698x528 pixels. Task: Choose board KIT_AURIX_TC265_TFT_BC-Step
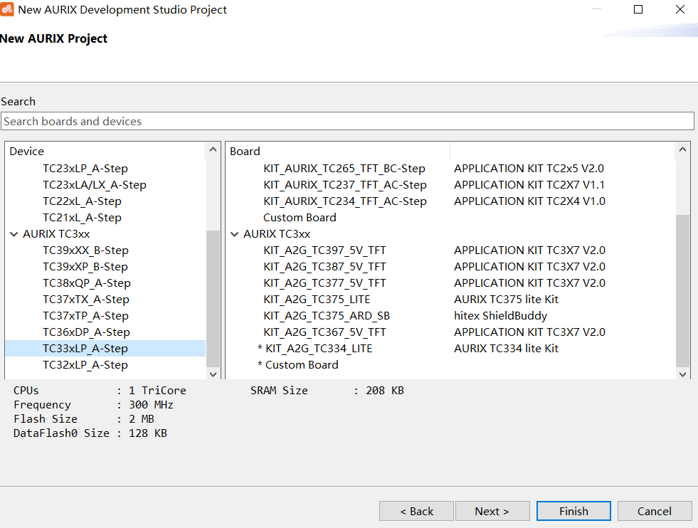344,169
